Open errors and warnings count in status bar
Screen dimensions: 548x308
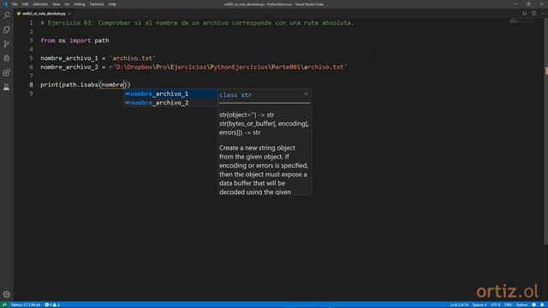click(x=52, y=305)
